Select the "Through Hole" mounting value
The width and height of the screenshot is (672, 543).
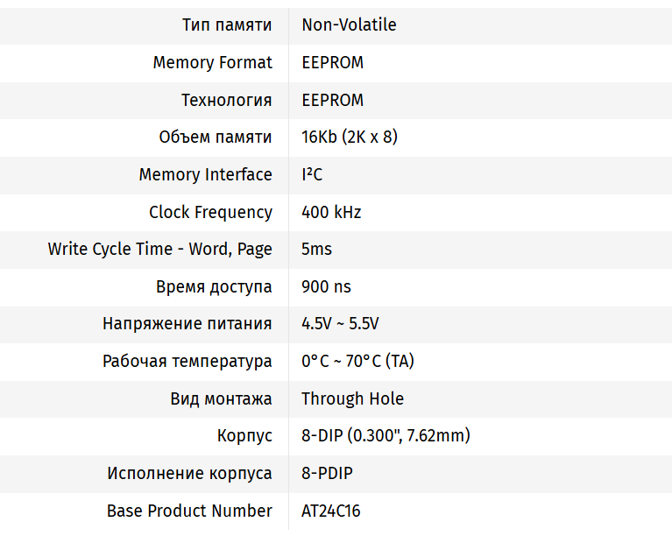[352, 398]
